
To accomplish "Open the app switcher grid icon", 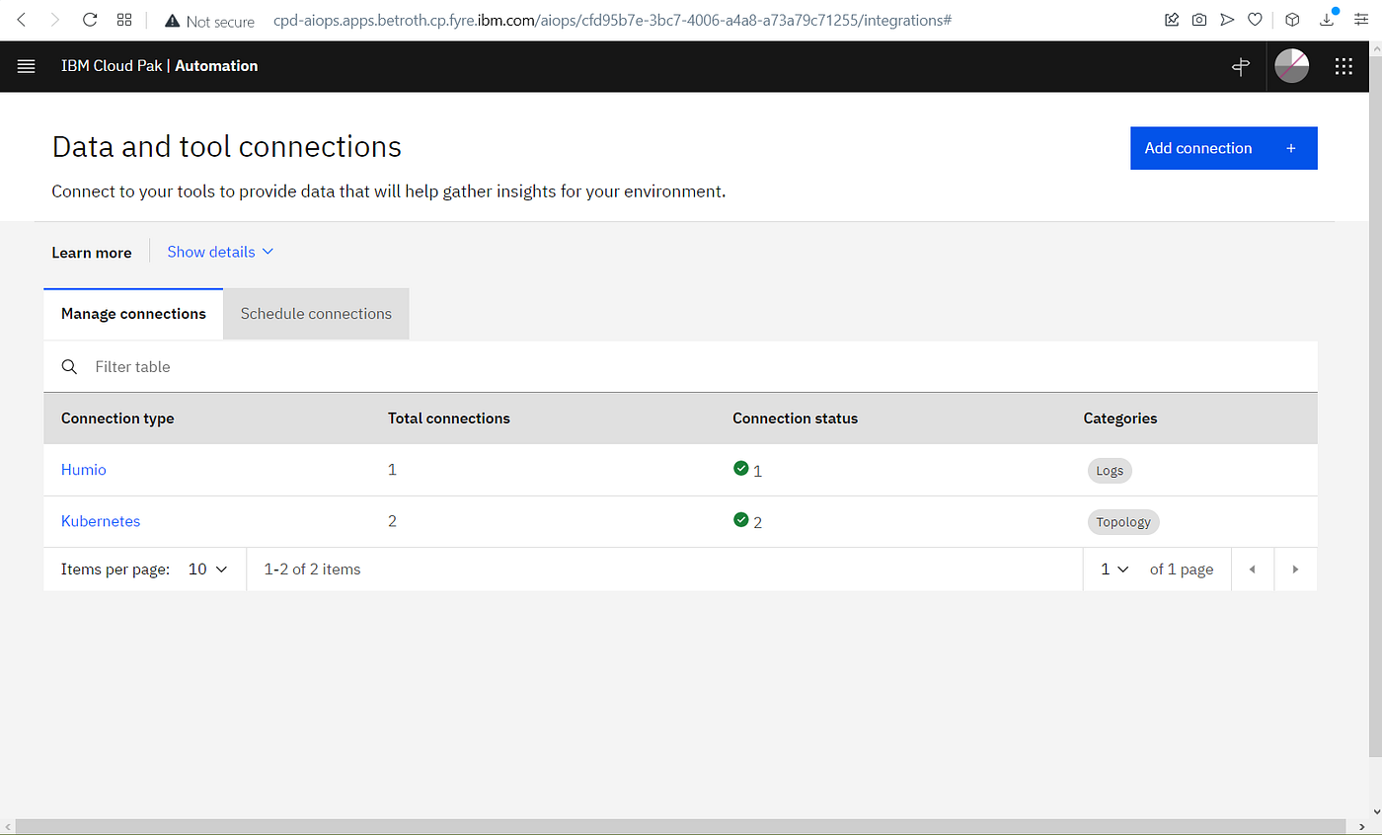I will 1344,66.
